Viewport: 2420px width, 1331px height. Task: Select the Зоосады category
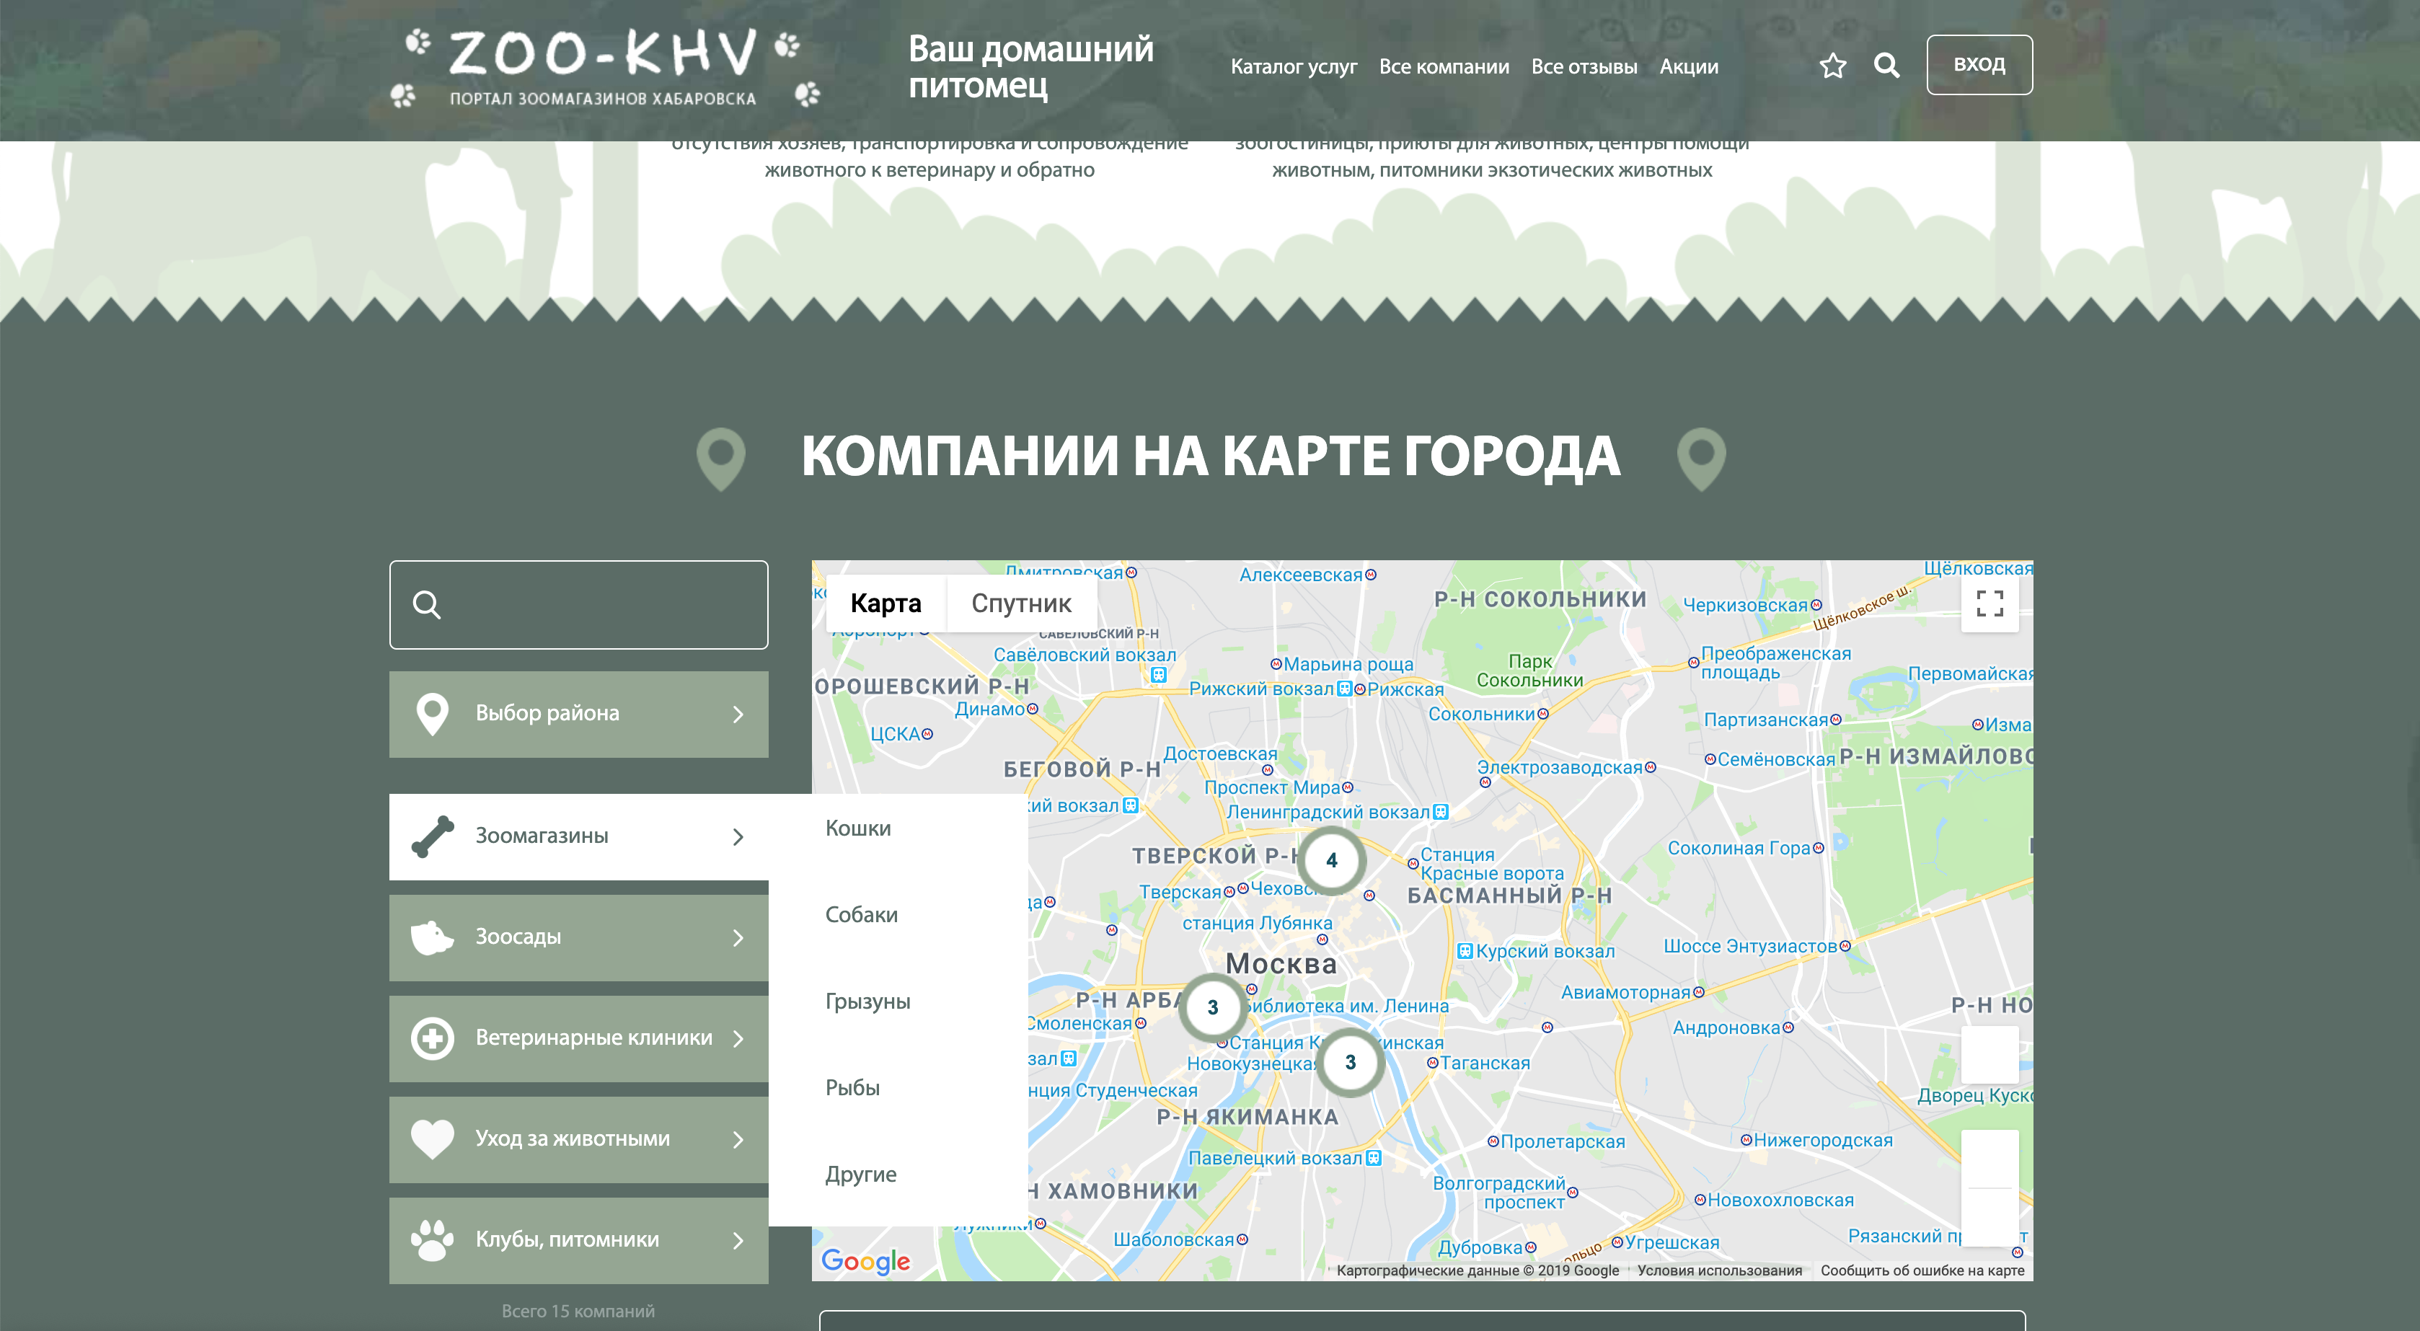[579, 937]
